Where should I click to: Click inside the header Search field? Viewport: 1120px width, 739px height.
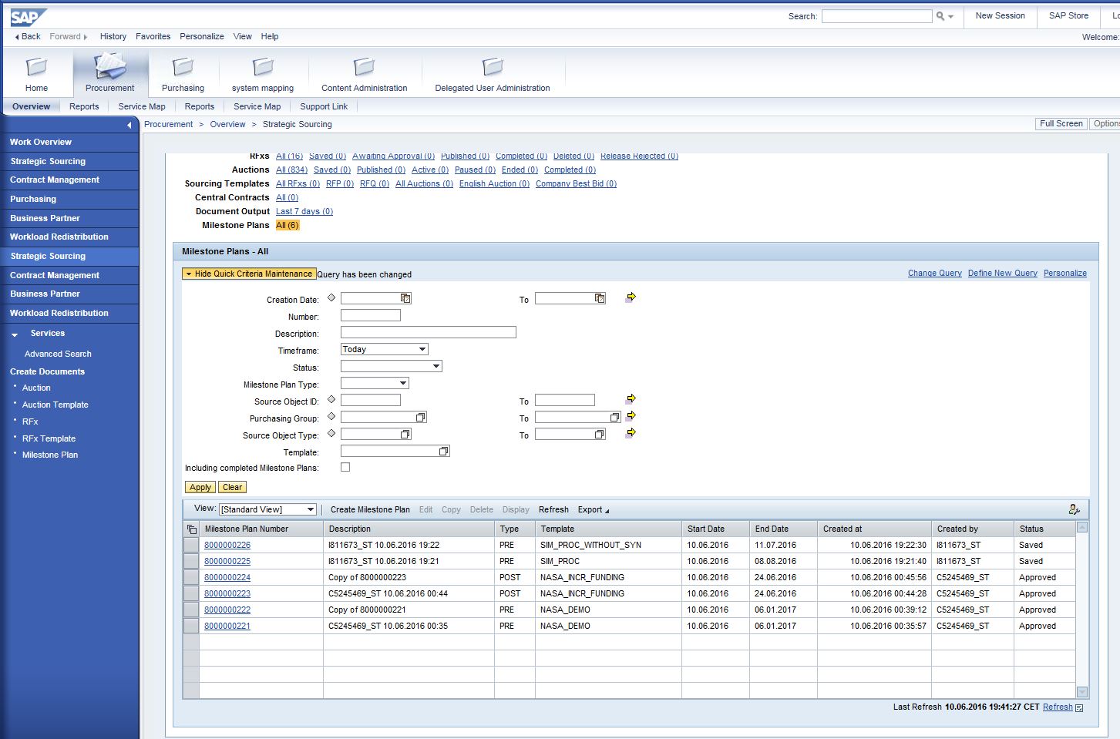click(876, 15)
